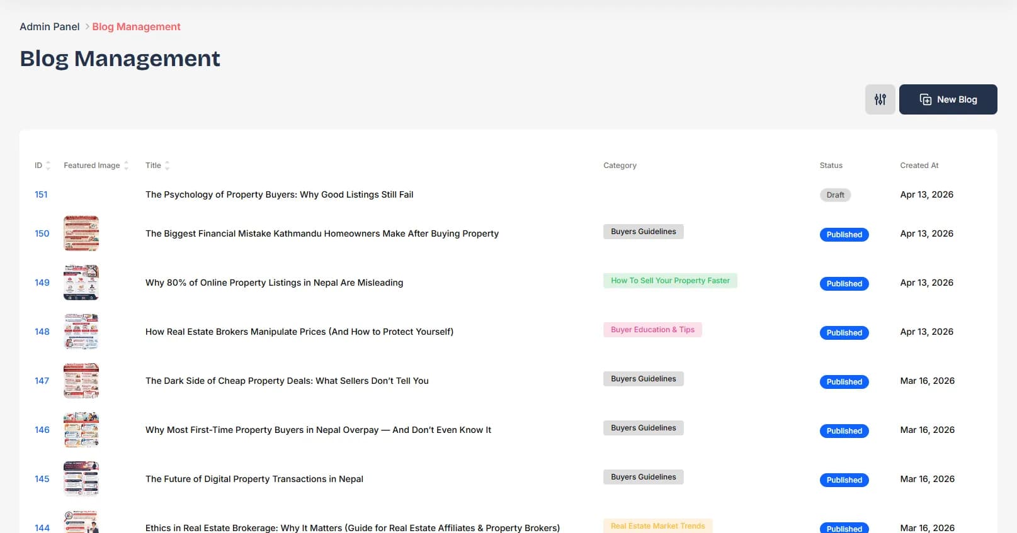
Task: Click featured image thumbnail for blog 150
Action: (81, 233)
